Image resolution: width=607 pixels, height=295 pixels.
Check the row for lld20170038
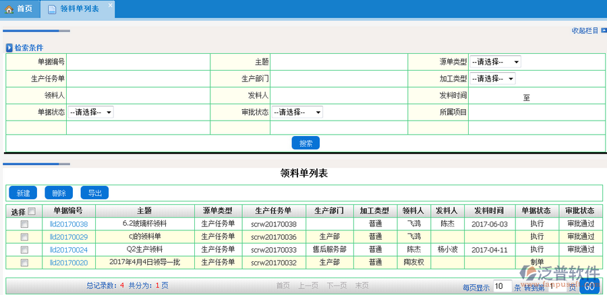pos(24,224)
